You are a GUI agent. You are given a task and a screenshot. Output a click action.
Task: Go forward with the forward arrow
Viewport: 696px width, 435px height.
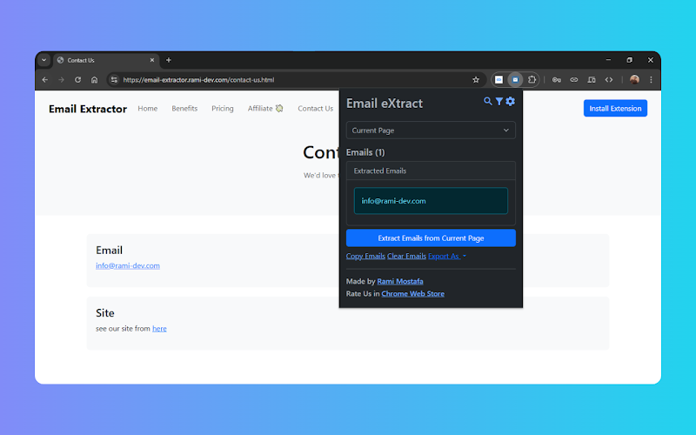coord(61,80)
